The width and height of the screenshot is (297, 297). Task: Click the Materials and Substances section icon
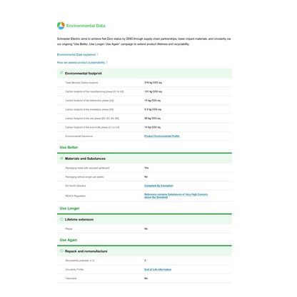pyautogui.click(x=61, y=158)
